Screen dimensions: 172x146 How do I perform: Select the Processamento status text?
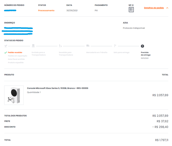[46, 11]
